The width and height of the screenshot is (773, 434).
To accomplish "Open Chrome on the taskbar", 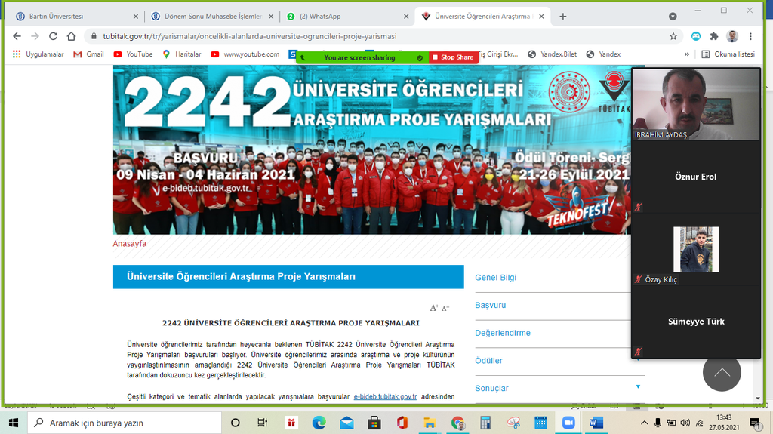I will point(457,423).
